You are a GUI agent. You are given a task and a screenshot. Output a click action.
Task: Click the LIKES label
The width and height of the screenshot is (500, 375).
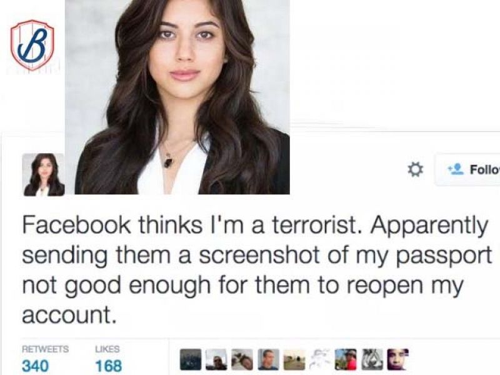[x=107, y=349]
